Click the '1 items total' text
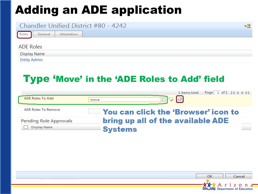Image resolution: width=258 pixels, height=194 pixels. pos(188,92)
